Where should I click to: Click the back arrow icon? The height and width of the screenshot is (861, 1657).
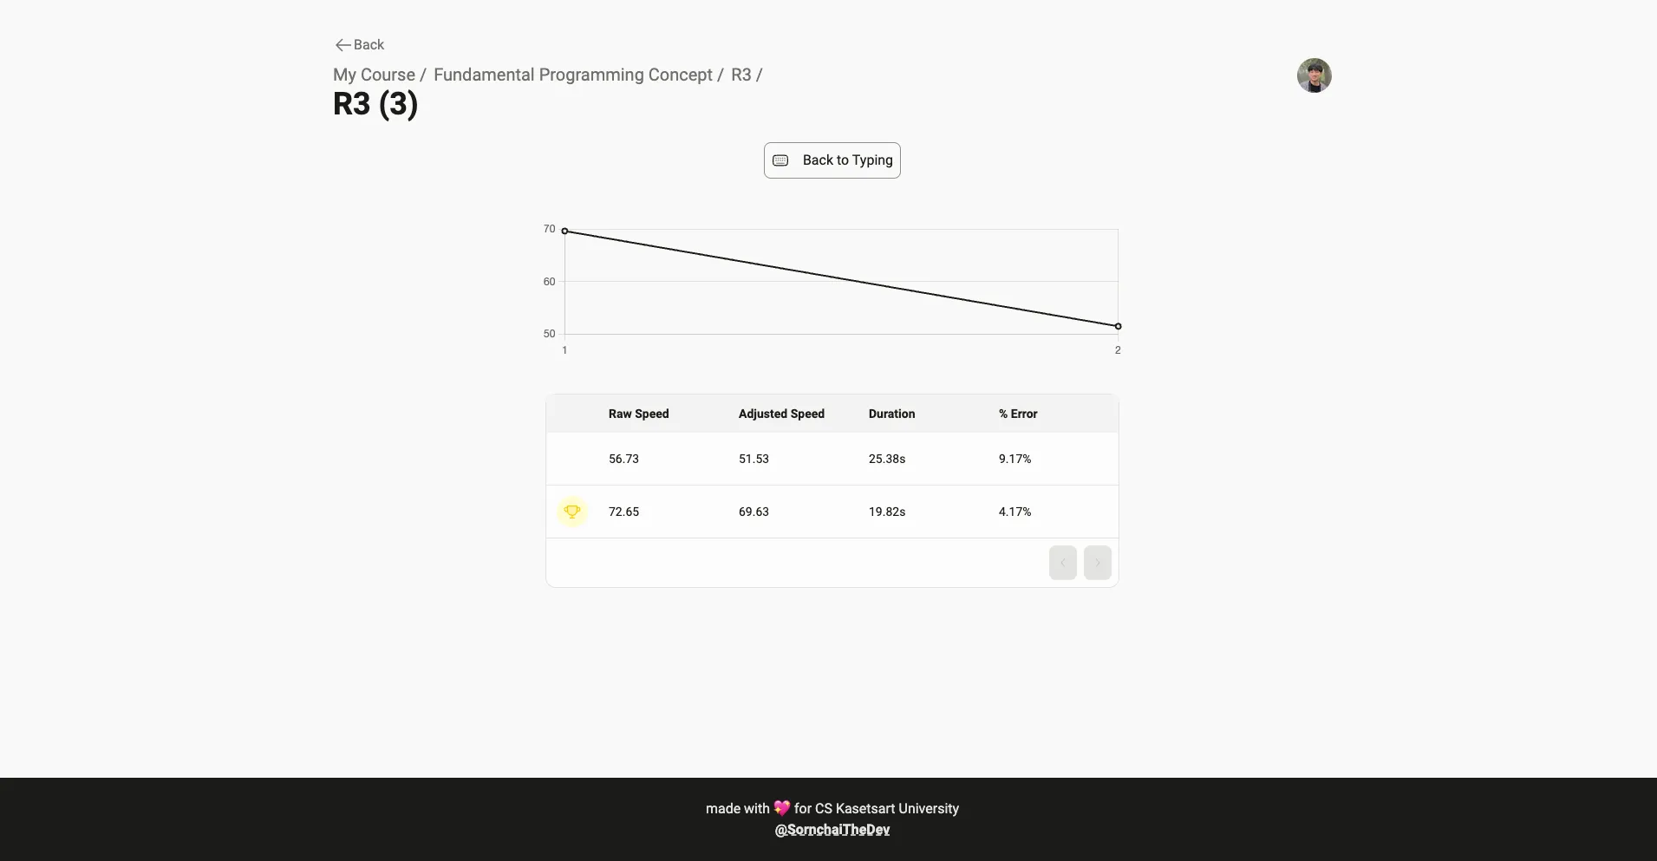[x=343, y=45]
